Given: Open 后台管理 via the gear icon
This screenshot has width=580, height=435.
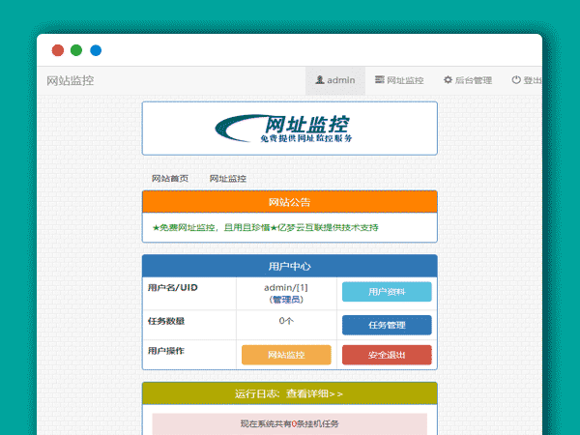Looking at the screenshot, I should (x=448, y=80).
